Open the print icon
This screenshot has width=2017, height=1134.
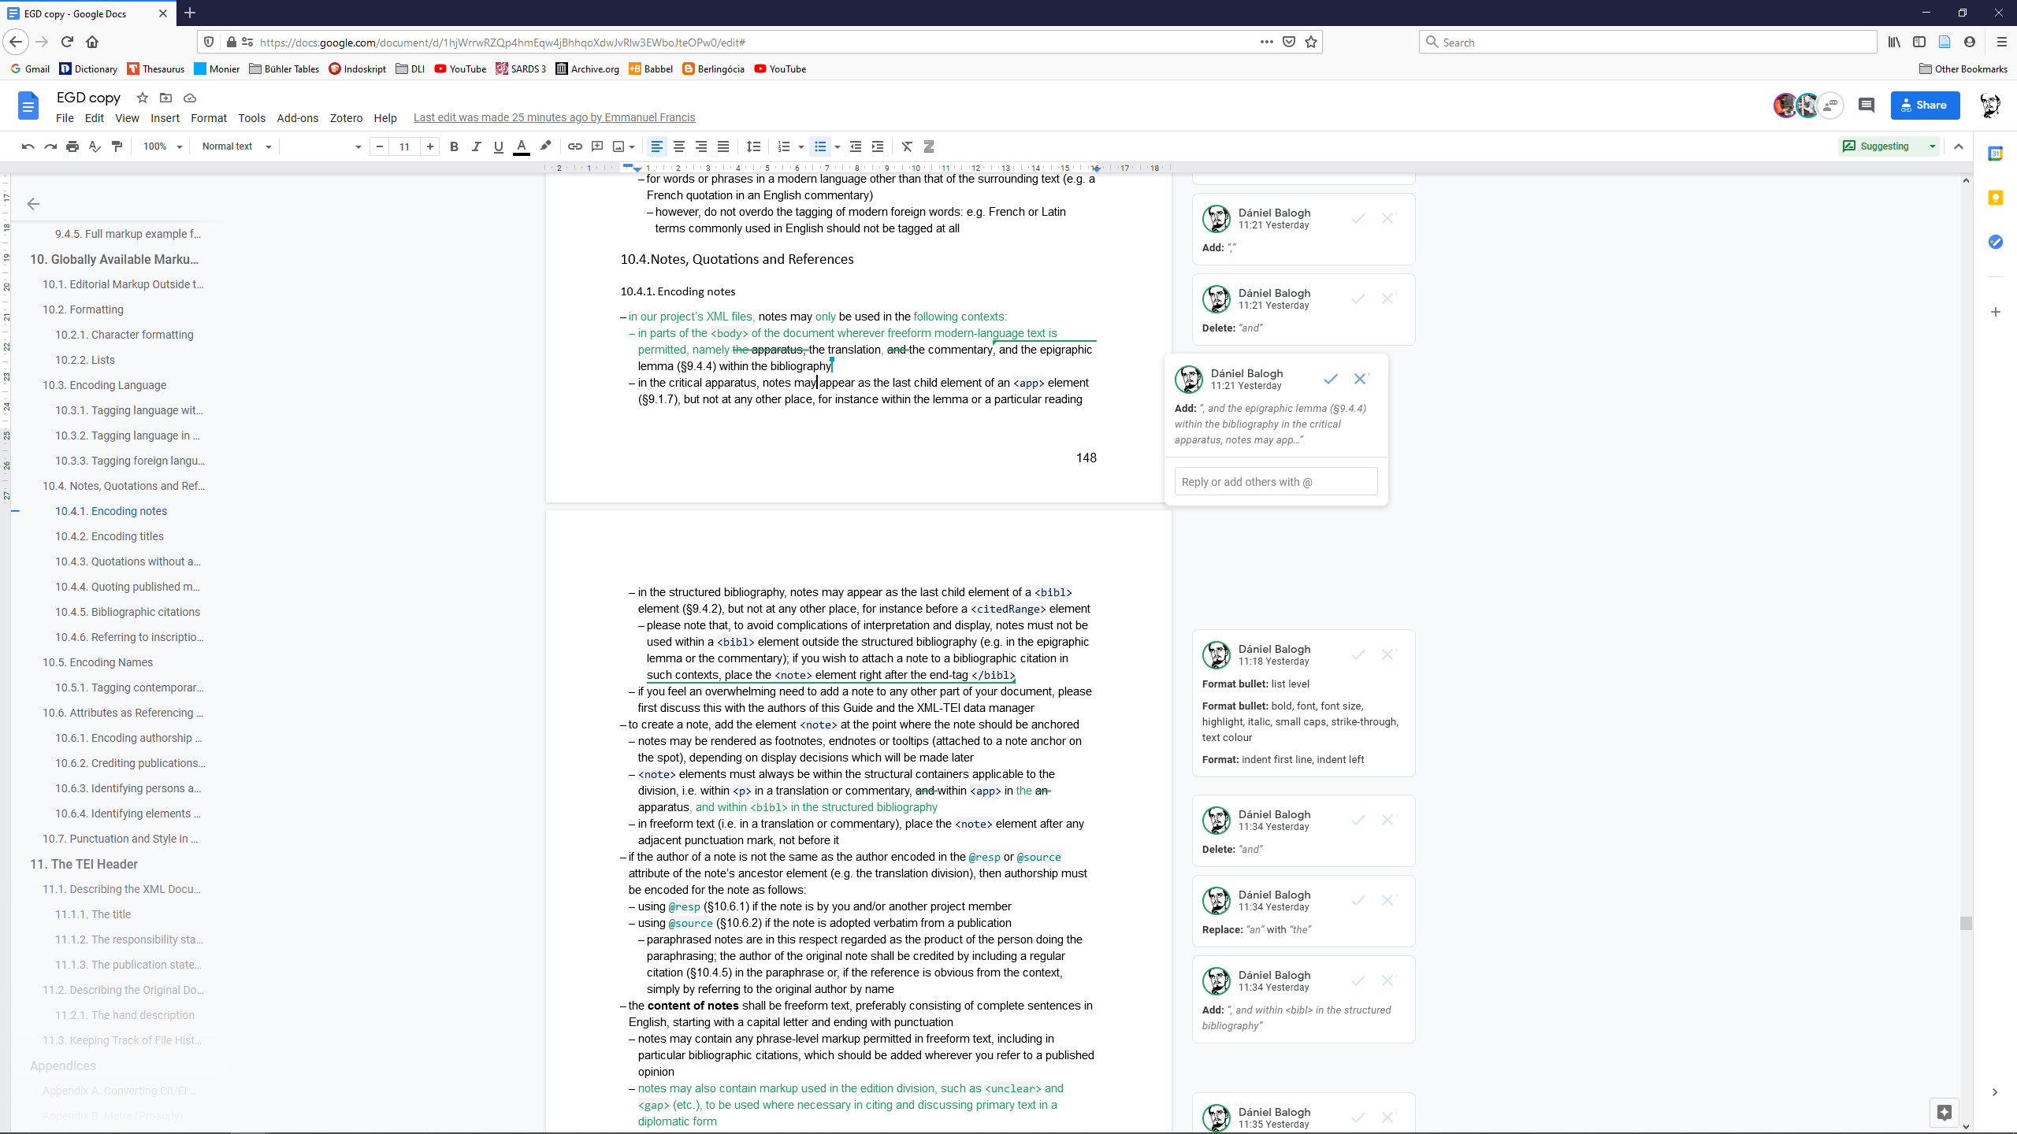72,146
